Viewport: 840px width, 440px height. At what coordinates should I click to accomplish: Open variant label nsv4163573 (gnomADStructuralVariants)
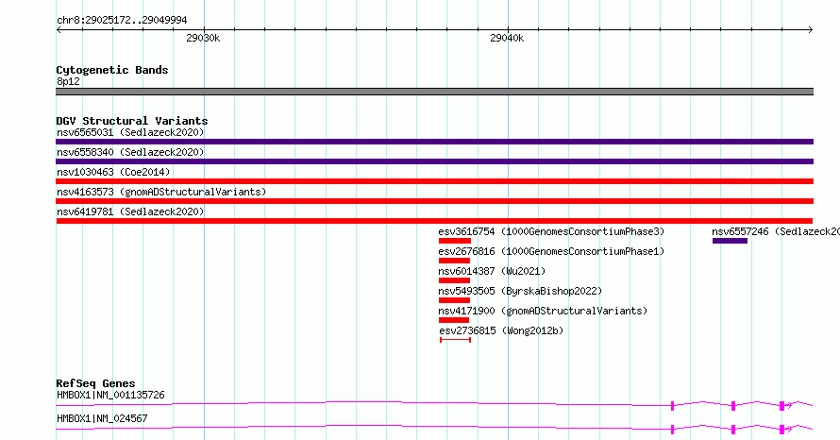(161, 192)
